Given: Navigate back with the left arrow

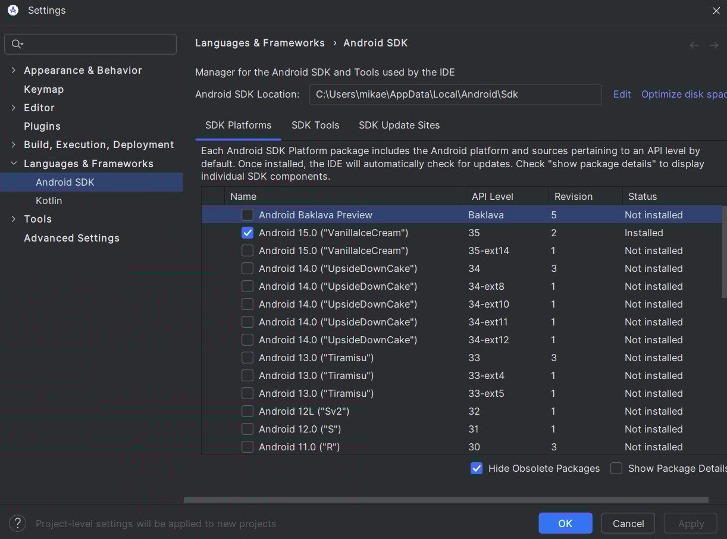Looking at the screenshot, I should click(x=694, y=45).
